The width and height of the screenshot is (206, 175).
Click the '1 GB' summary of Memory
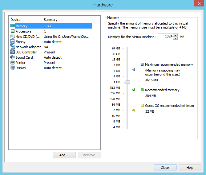point(47,26)
